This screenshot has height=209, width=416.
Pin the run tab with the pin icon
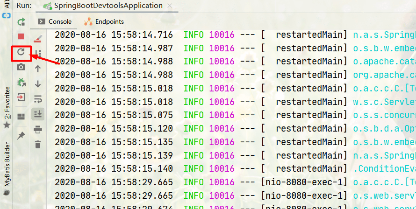click(x=21, y=136)
